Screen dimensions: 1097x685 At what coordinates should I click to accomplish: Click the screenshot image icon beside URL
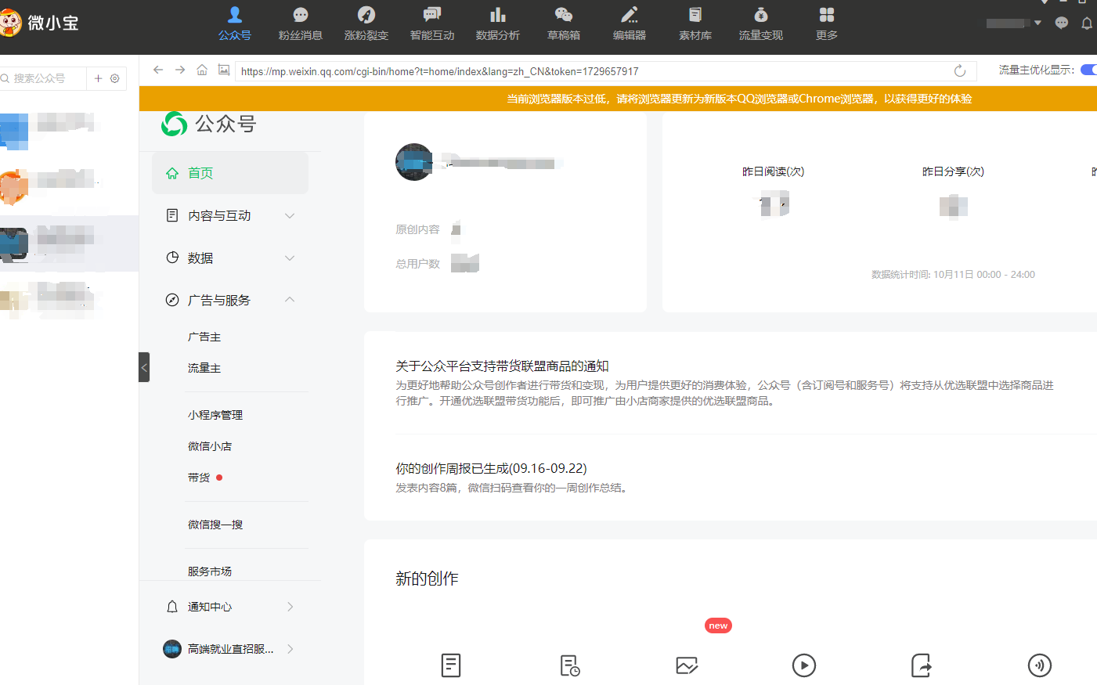224,70
